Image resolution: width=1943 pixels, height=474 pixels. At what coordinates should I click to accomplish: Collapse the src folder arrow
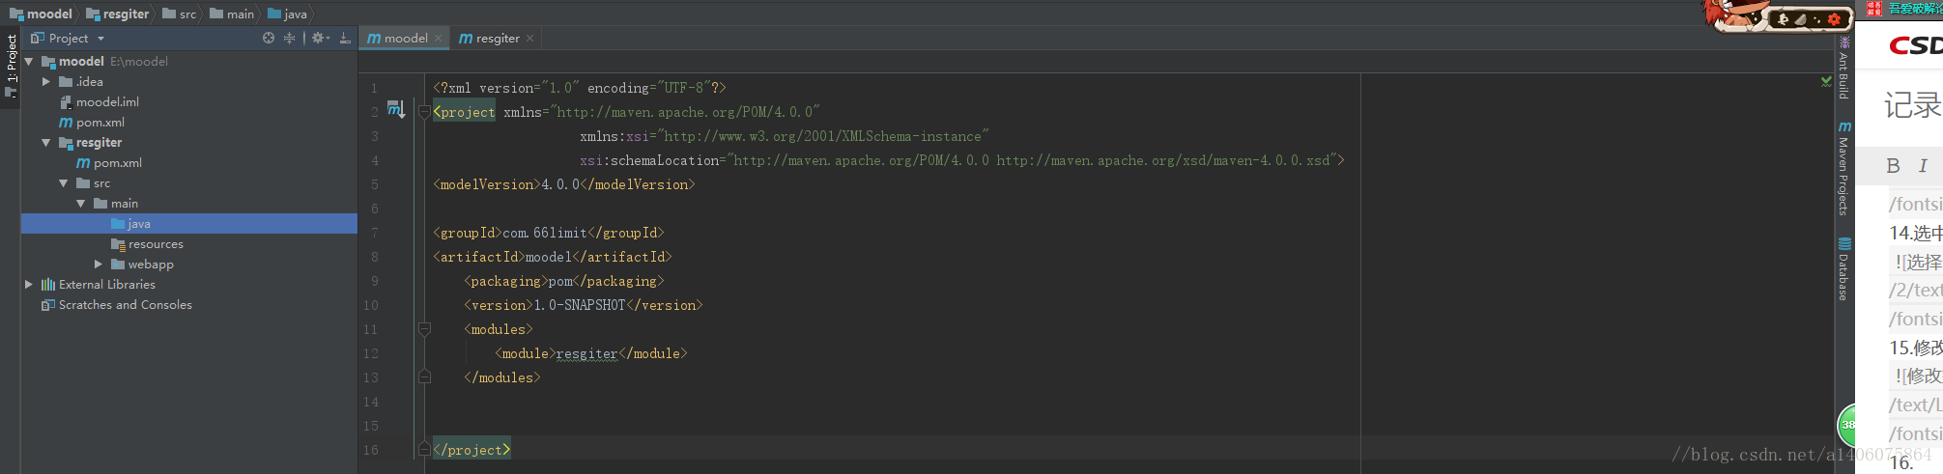pos(64,183)
